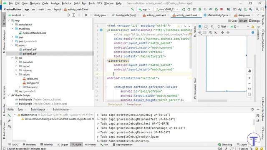Click the design preview horizontal scrollbar
267x150 pixels.
pos(212,100)
